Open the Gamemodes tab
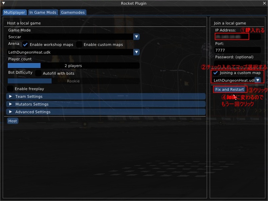 coord(73,12)
